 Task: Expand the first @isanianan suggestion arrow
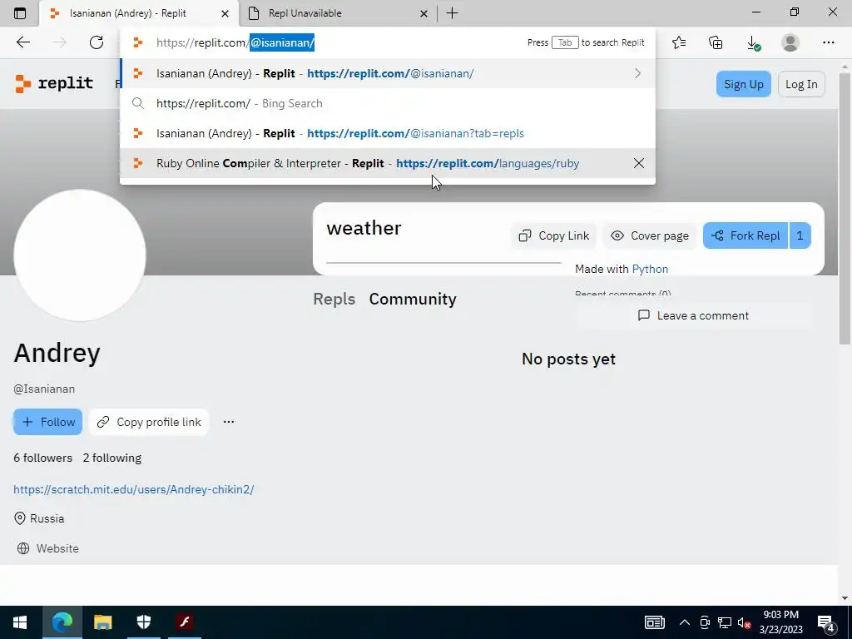638,73
